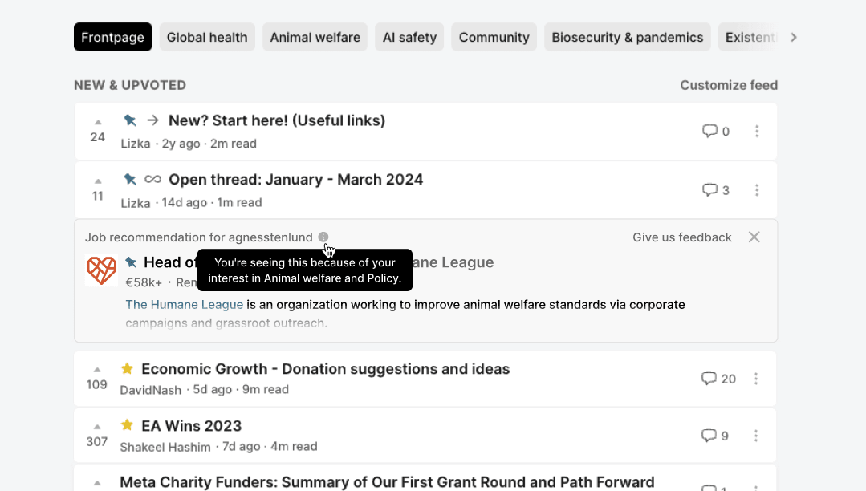
Task: Click the info icon beside job recommendation
Action: tap(323, 237)
